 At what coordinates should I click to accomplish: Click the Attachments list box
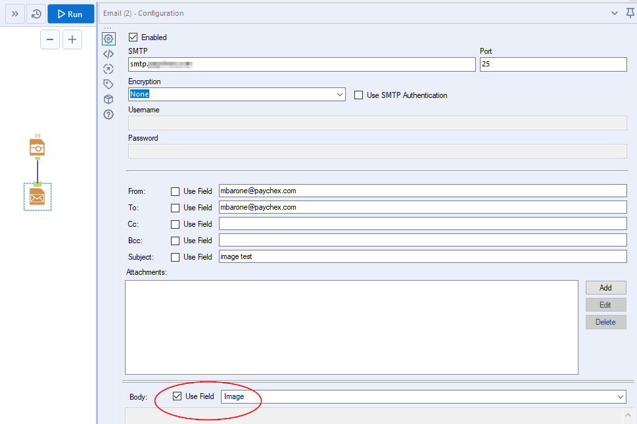[352, 327]
